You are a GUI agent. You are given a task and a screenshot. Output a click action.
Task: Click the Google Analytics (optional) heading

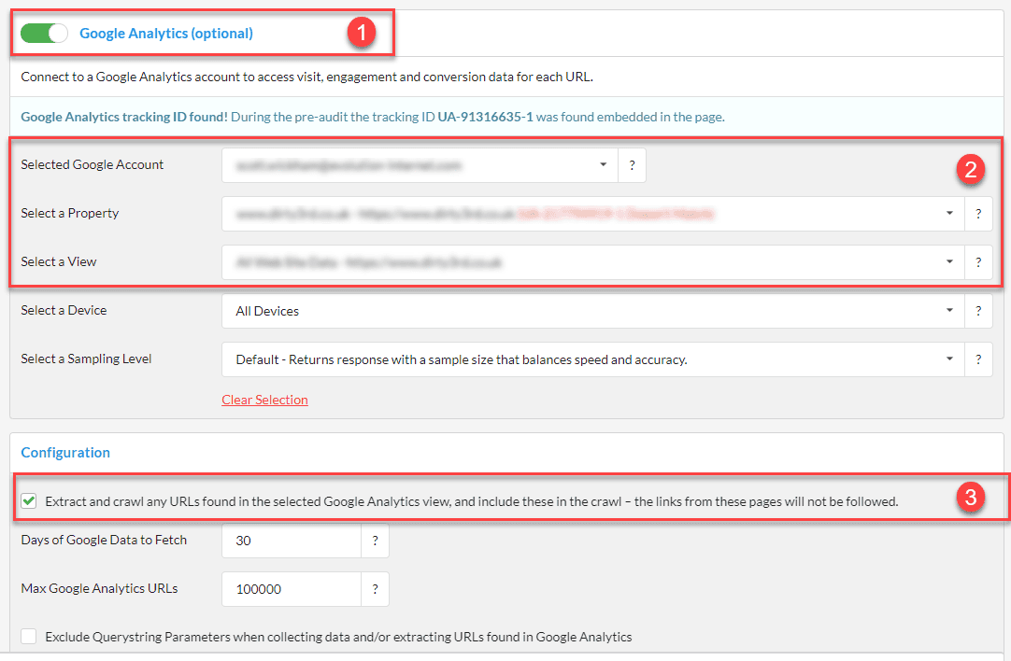[166, 34]
